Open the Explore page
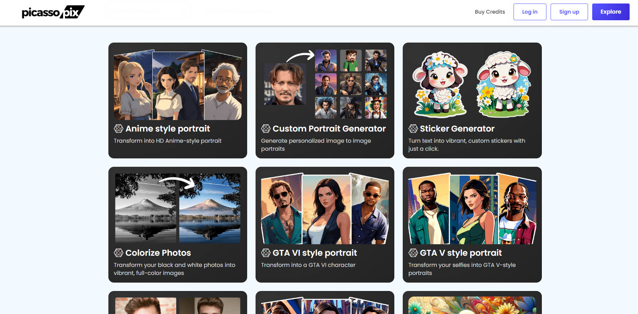Screen dimensions: 638x314 click(x=610, y=12)
